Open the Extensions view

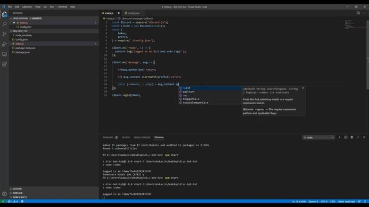tap(5, 64)
